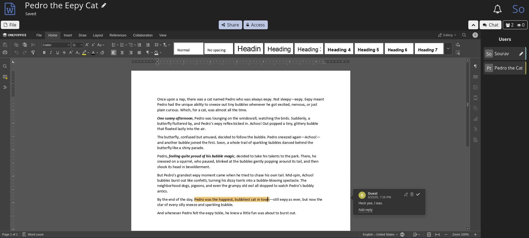
Task: Switch to the Insert tab
Action: click(68, 35)
